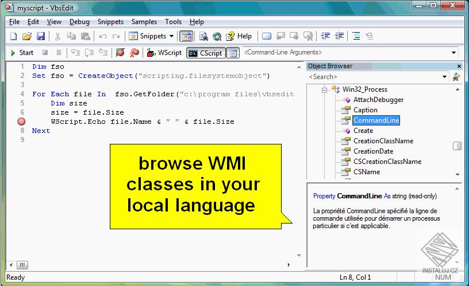Toggle breakpoint with the red ball icon
This screenshot has height=286, width=469.
tap(120, 53)
